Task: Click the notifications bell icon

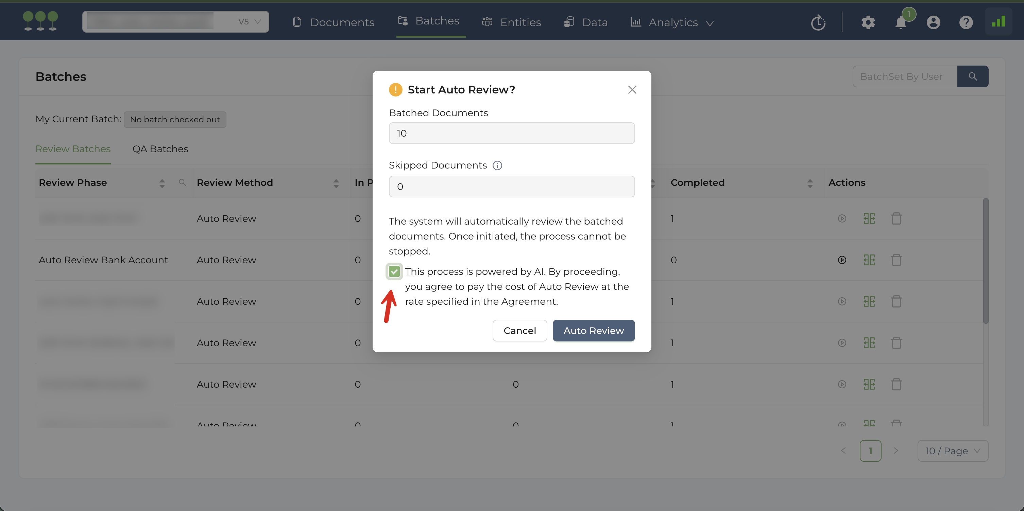Action: [x=900, y=23]
